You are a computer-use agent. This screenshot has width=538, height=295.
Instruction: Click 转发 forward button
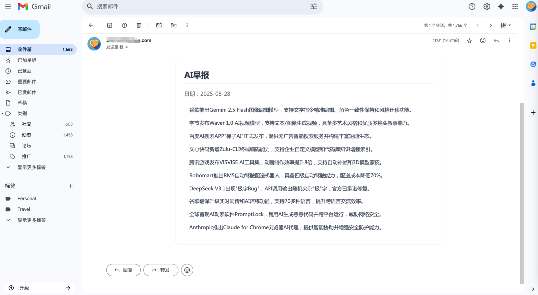tap(161, 270)
